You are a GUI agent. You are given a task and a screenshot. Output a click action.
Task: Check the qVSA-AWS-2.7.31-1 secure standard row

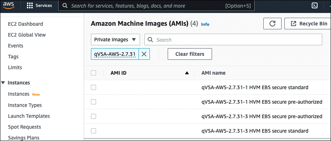[93, 87]
